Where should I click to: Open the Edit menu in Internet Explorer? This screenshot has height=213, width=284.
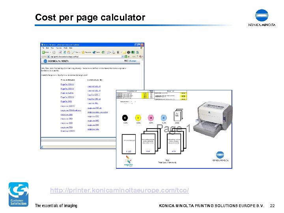[47, 48]
